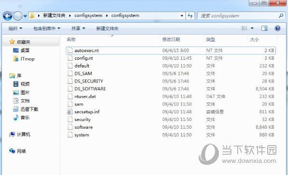The width and height of the screenshot is (288, 175).
Task: Sort by the 大小 column header
Action: click(254, 40)
